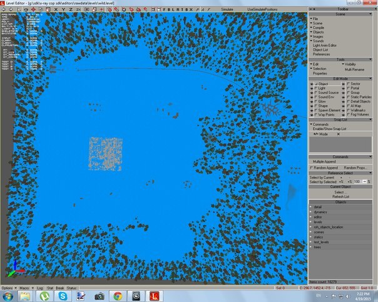Expand the levels folder in Objects list
Viewport: 378px width, 302px height.
click(311, 222)
